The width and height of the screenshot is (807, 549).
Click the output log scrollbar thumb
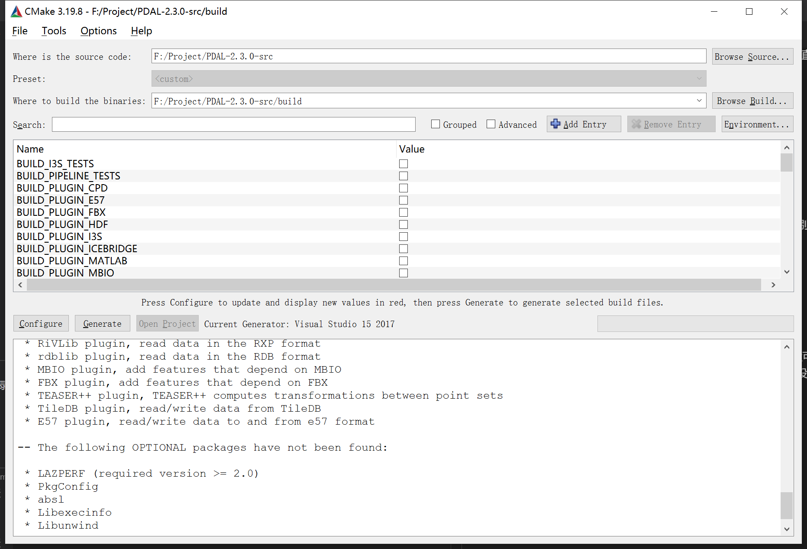pyautogui.click(x=787, y=505)
